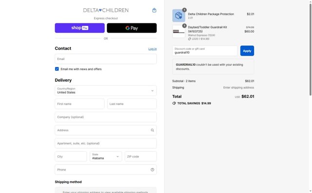Focus the Email input field
The image size is (312, 193).
106,59
